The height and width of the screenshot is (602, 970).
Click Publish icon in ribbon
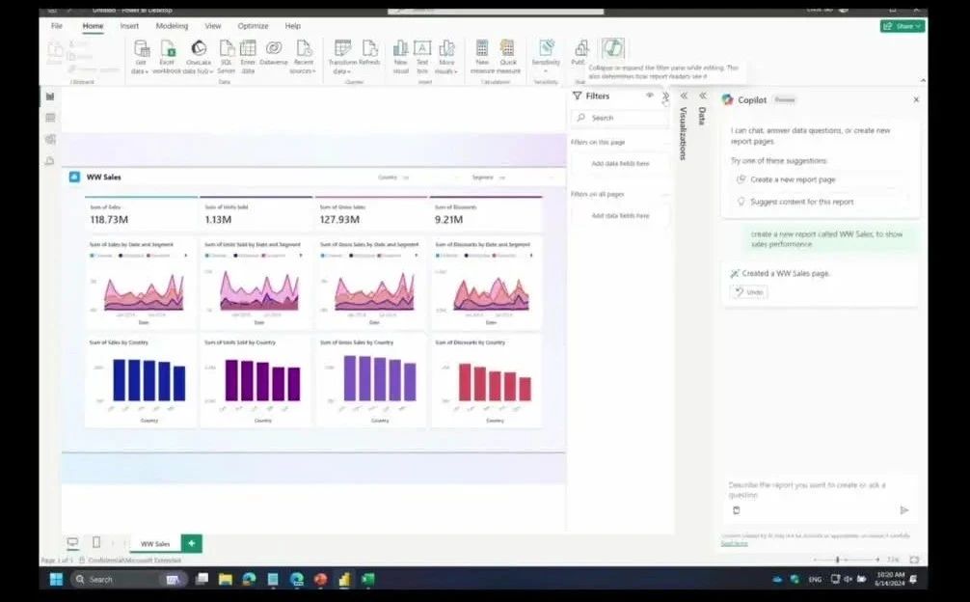[580, 48]
